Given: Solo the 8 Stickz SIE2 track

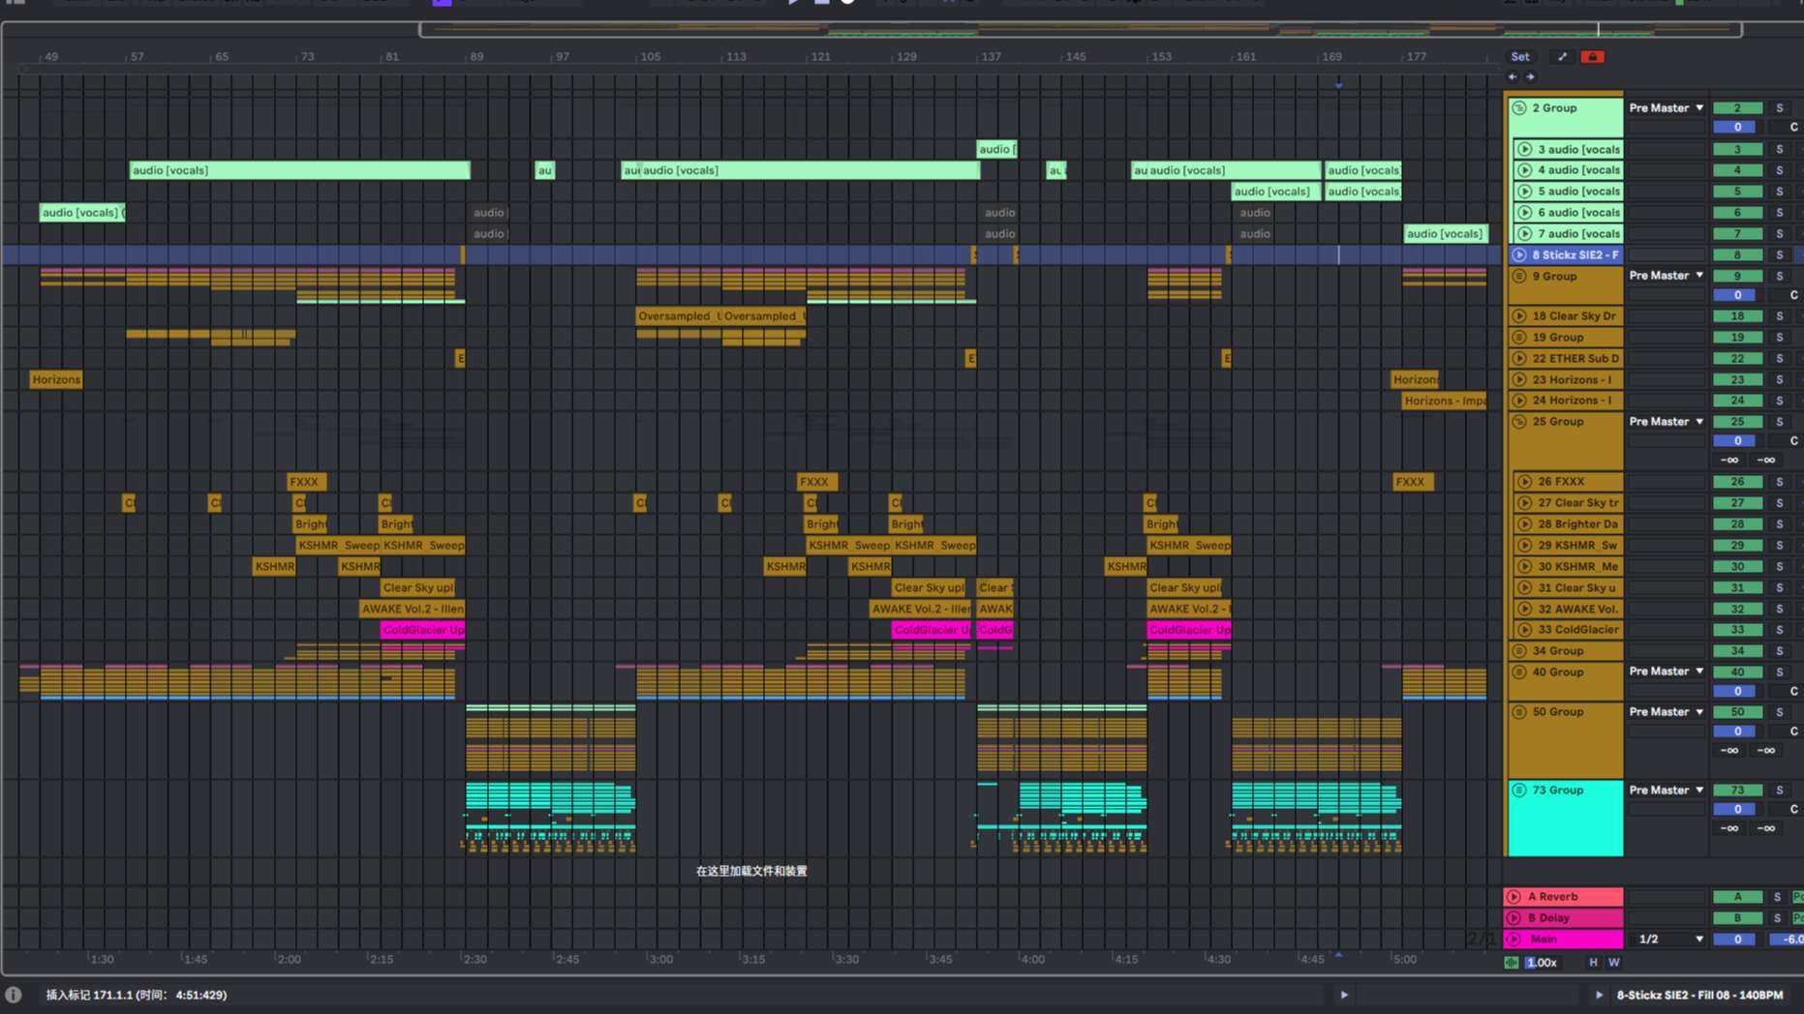Looking at the screenshot, I should point(1779,255).
